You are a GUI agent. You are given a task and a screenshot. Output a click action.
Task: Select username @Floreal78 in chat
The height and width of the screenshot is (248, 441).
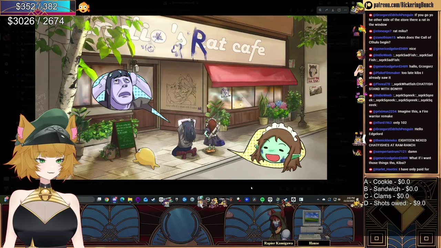382,84
